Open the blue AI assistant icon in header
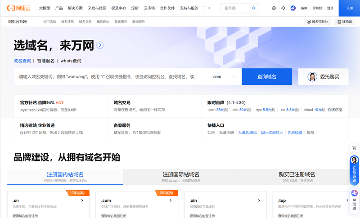 [x=293, y=8]
